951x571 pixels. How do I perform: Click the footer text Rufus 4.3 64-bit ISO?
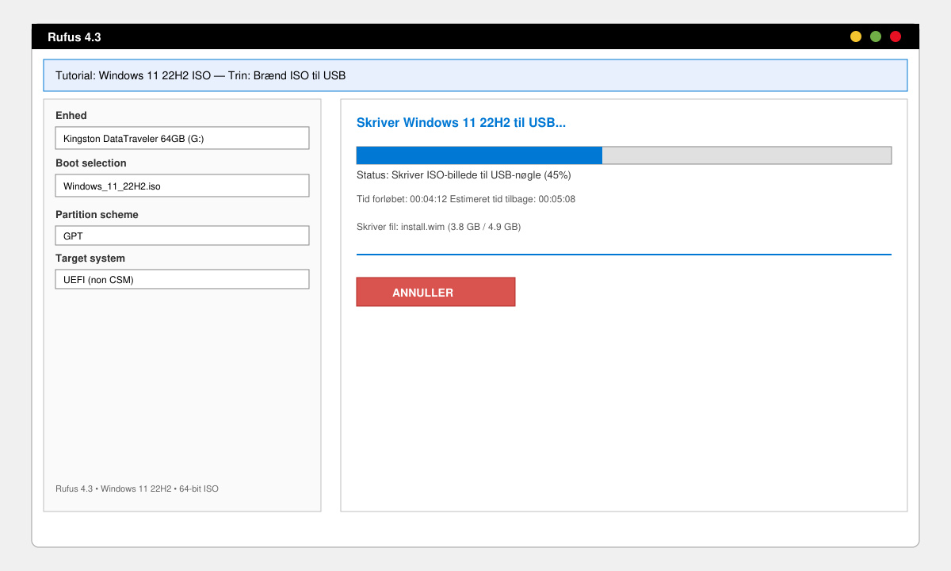point(137,489)
